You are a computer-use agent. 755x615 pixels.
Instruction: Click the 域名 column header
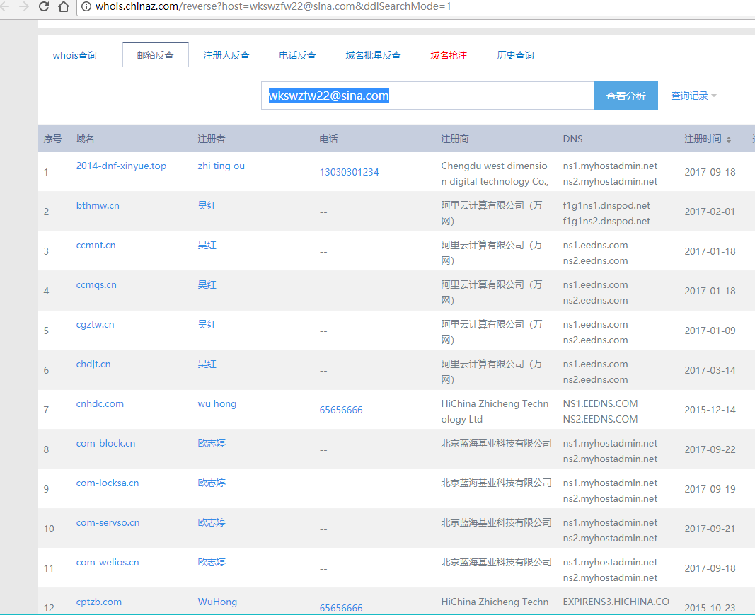click(85, 139)
